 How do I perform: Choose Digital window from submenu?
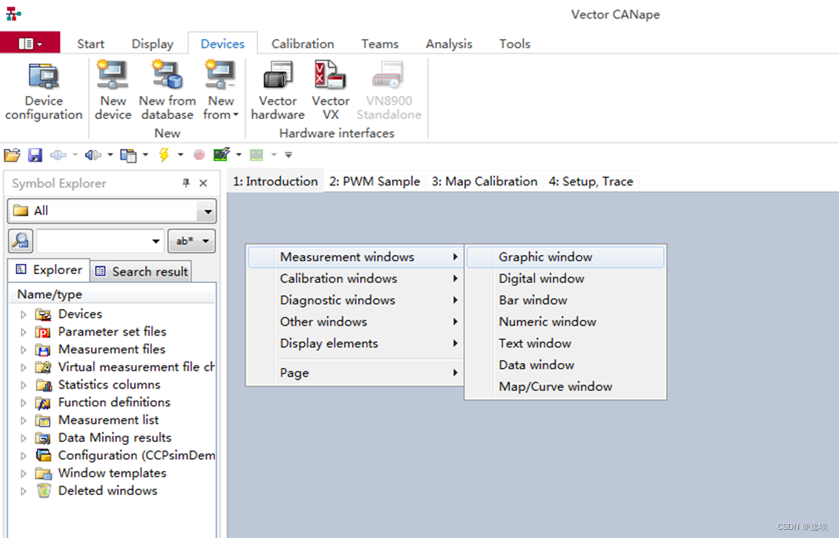pos(565,279)
